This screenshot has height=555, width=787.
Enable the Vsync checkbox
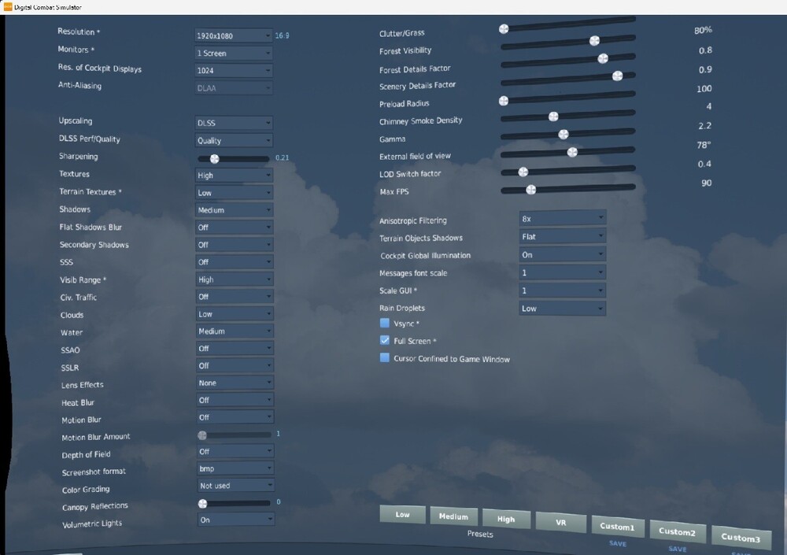pos(385,323)
